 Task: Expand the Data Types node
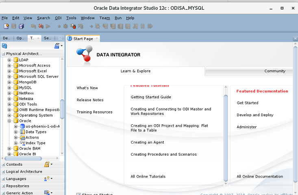pyautogui.click(x=16, y=132)
